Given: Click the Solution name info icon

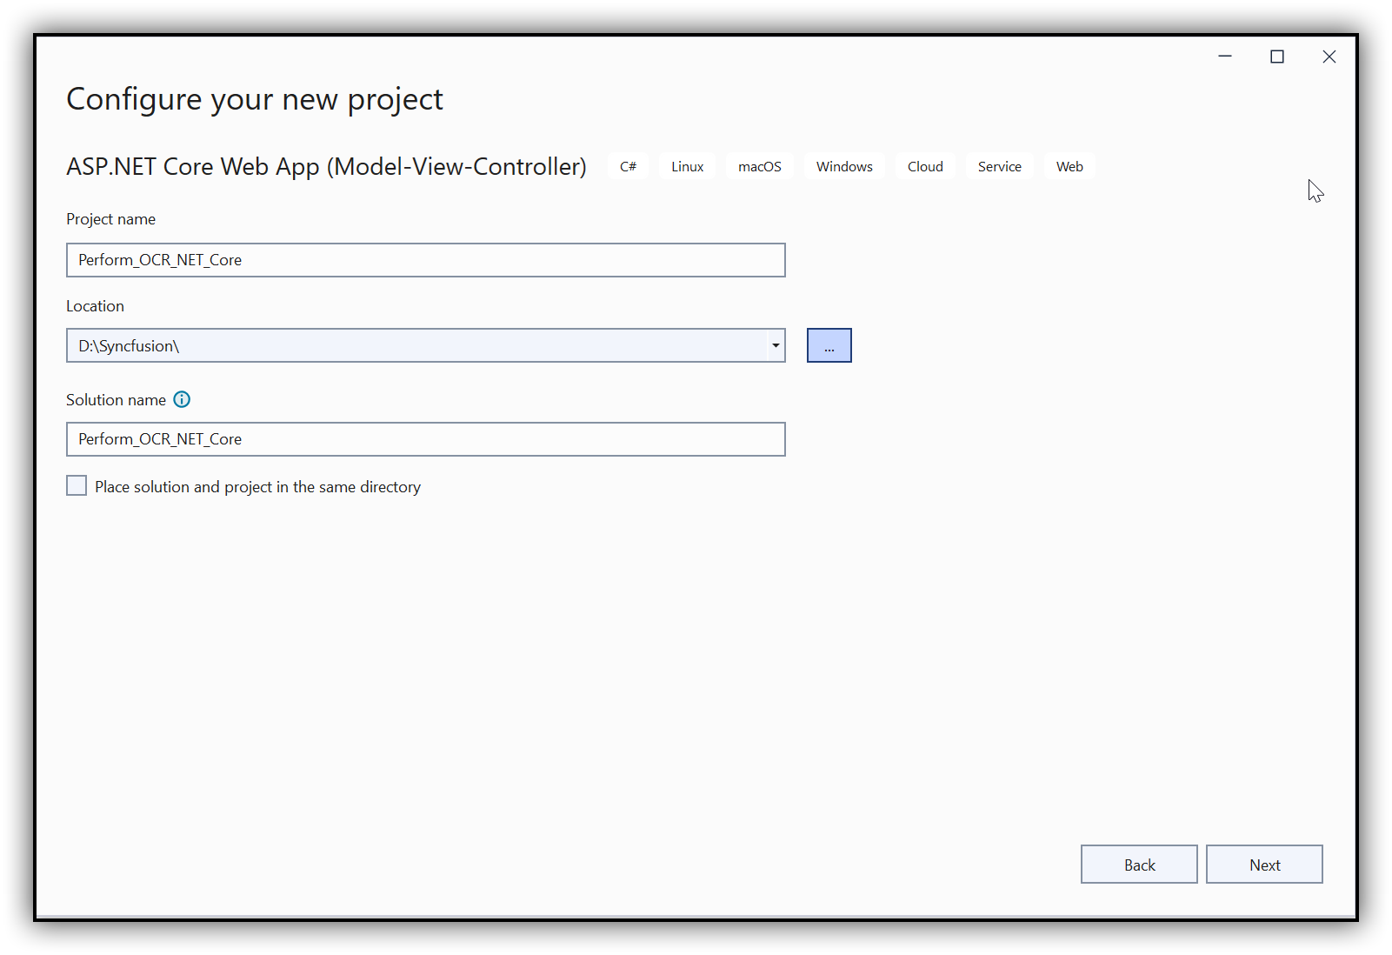Looking at the screenshot, I should [x=182, y=399].
